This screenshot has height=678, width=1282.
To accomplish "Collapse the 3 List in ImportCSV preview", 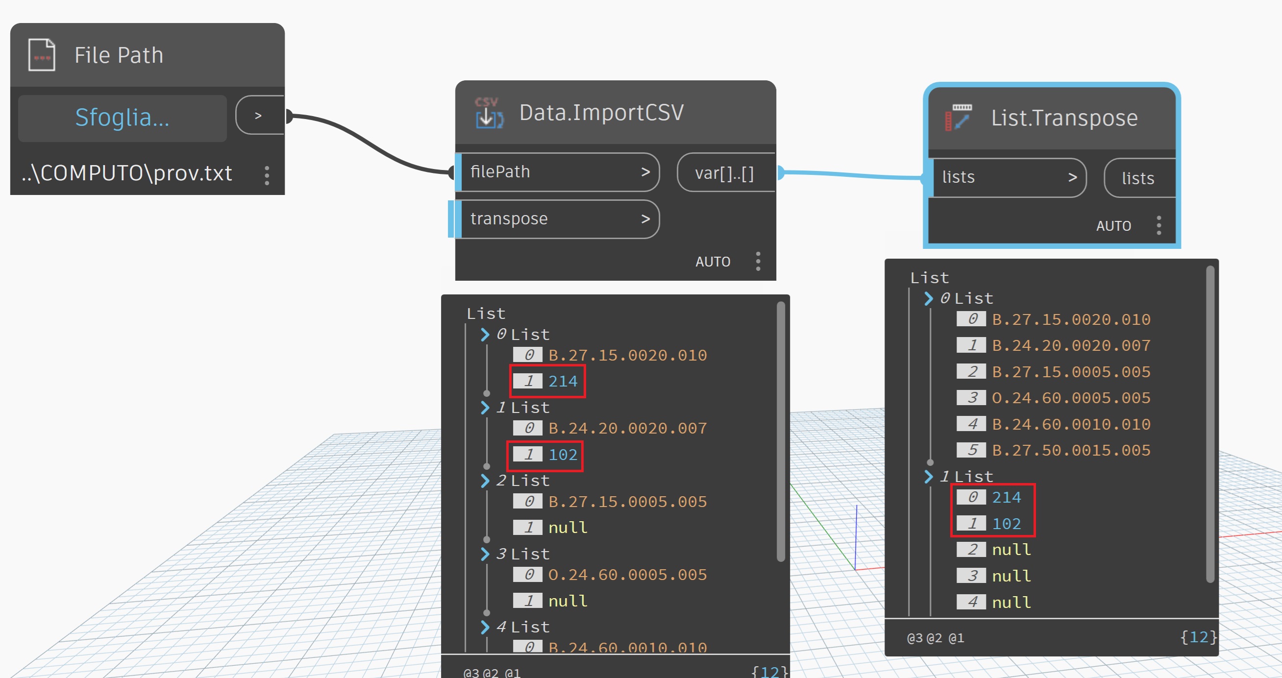I will coord(485,554).
